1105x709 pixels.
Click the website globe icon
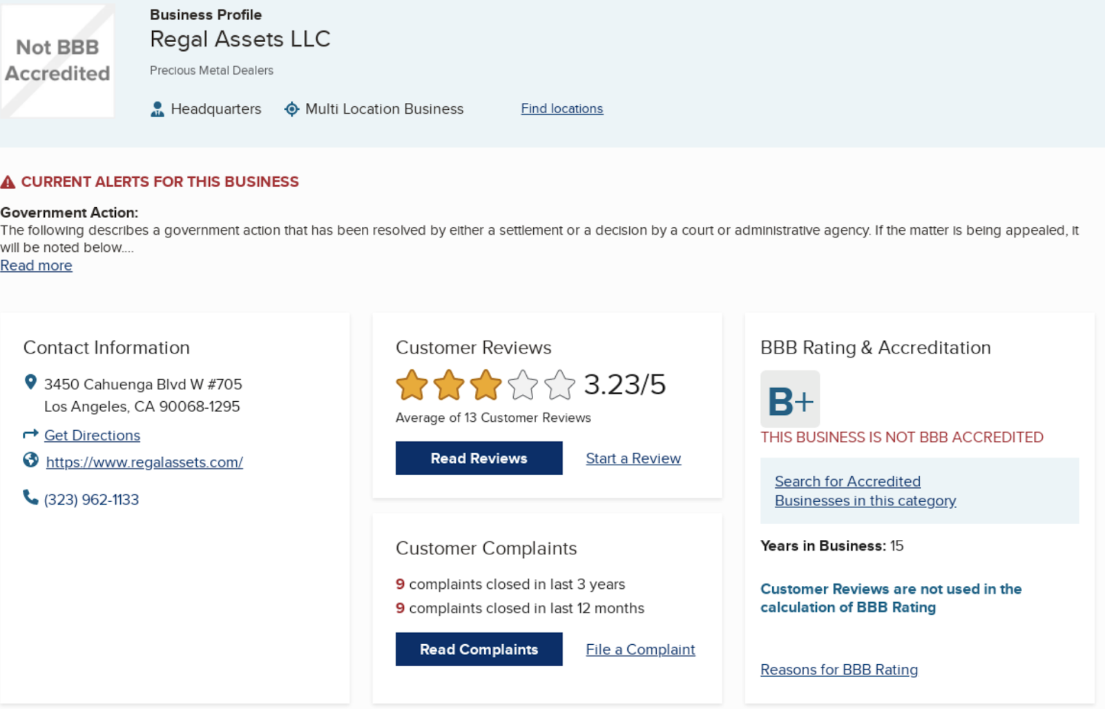pos(30,460)
